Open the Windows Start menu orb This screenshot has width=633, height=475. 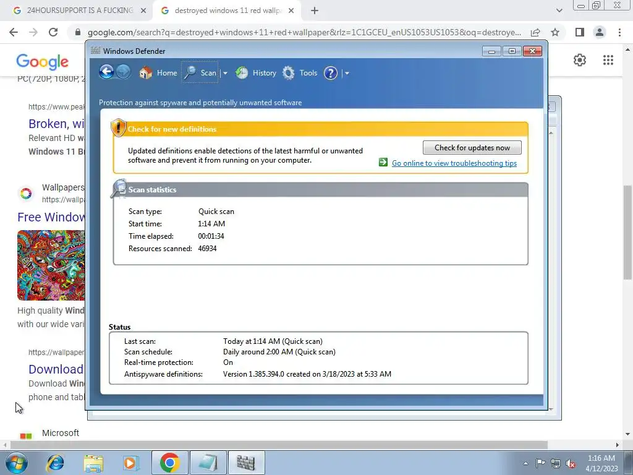[x=16, y=463]
